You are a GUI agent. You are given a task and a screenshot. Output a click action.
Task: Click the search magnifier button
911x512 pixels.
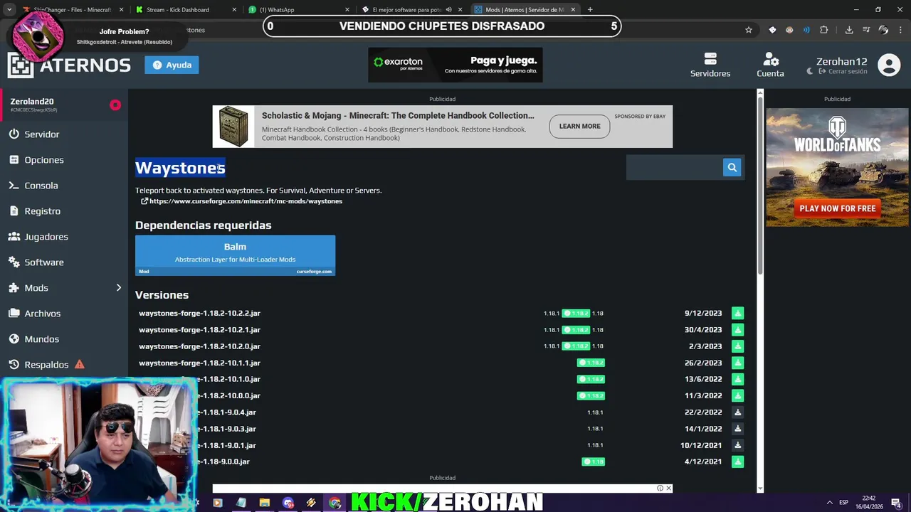(732, 167)
